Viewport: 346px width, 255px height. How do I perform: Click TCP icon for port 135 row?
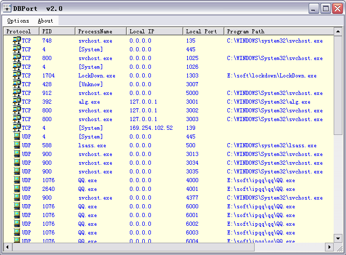(x=17, y=41)
